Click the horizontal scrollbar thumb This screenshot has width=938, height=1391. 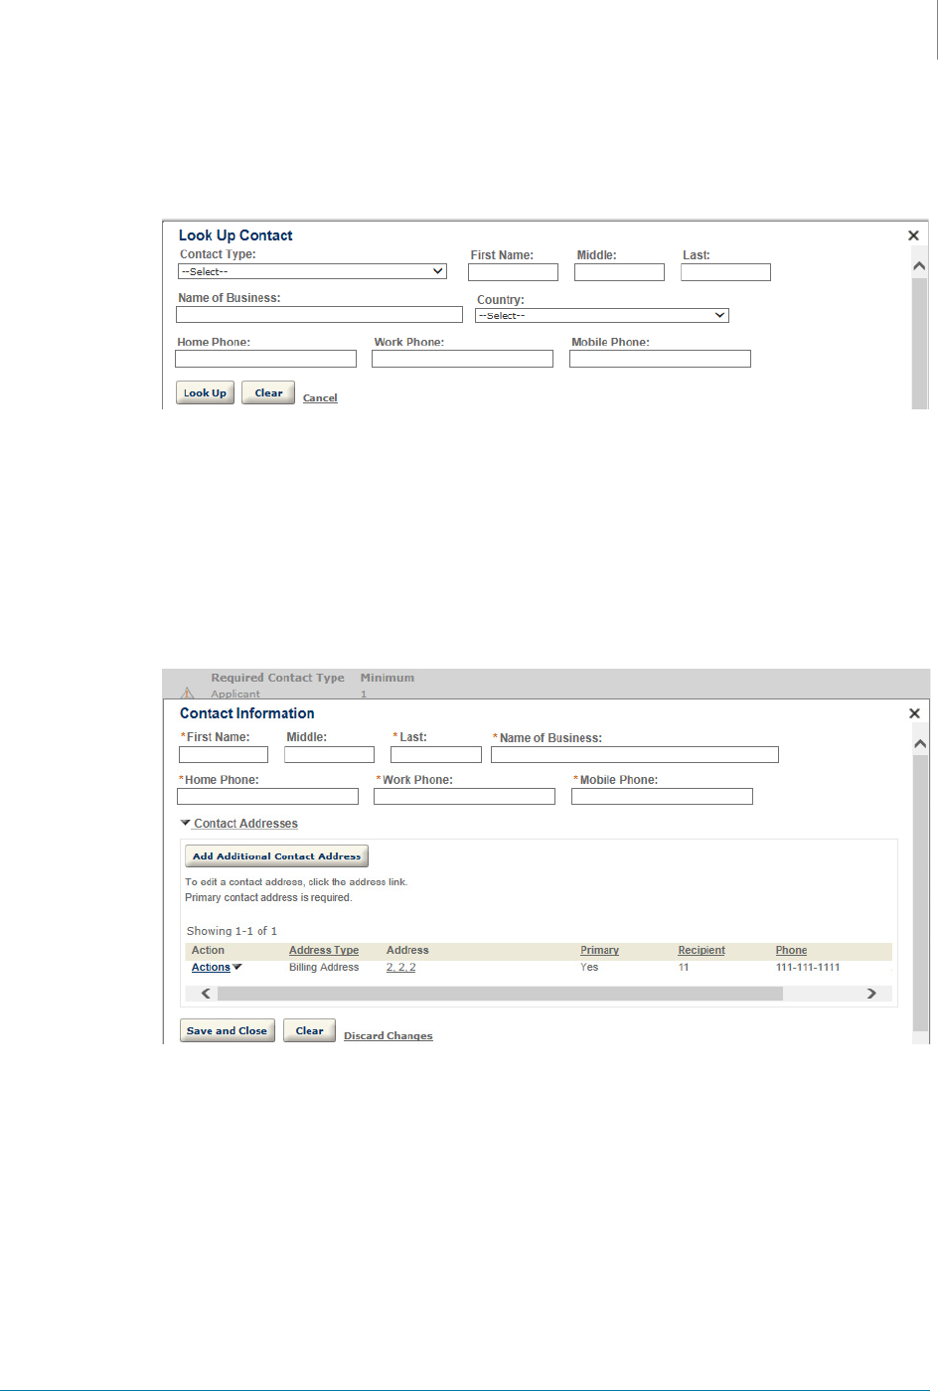tap(500, 994)
